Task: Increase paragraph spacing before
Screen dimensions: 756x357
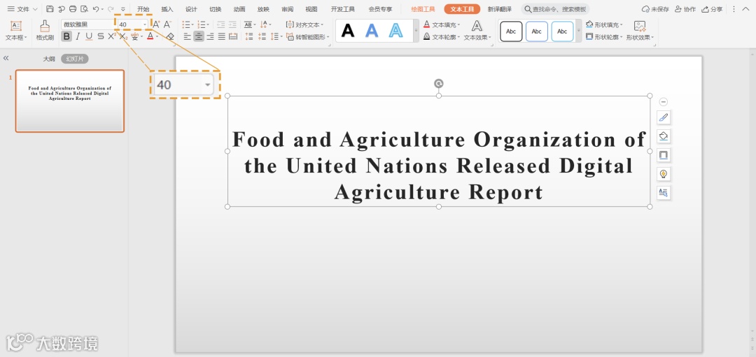Action: (x=248, y=36)
